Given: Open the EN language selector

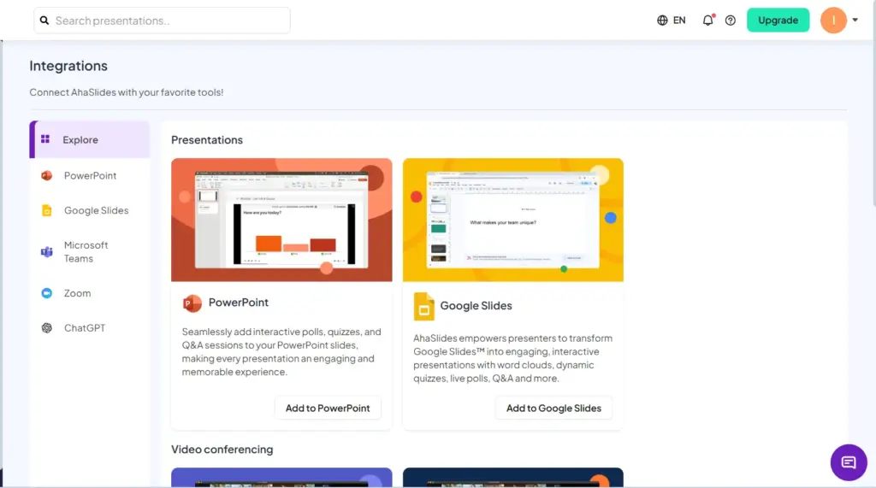Looking at the screenshot, I should tap(678, 21).
